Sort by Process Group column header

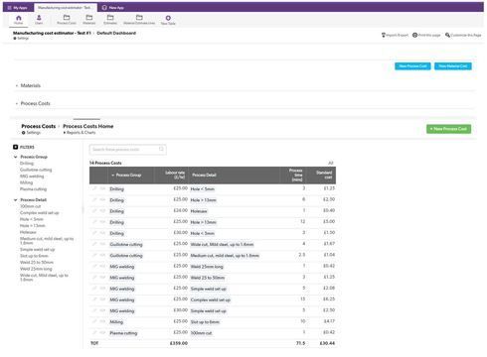coord(128,176)
